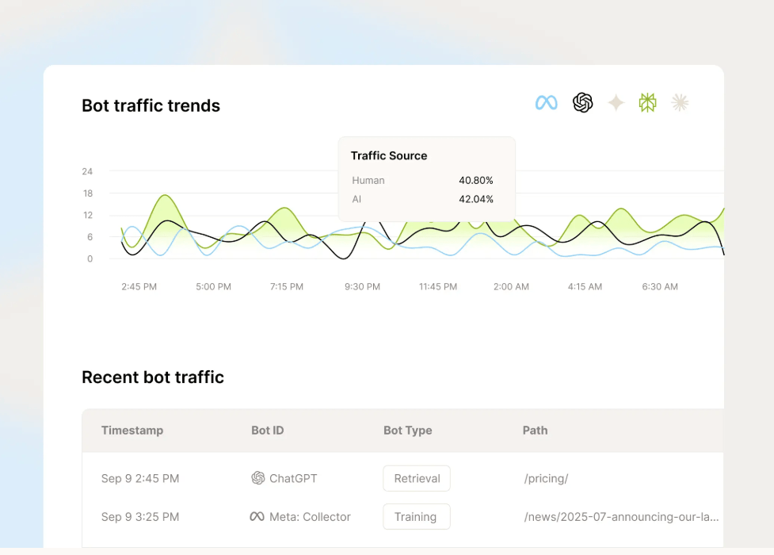Toggle the dimmed Gemini filter on
The height and width of the screenshot is (555, 774).
(616, 102)
